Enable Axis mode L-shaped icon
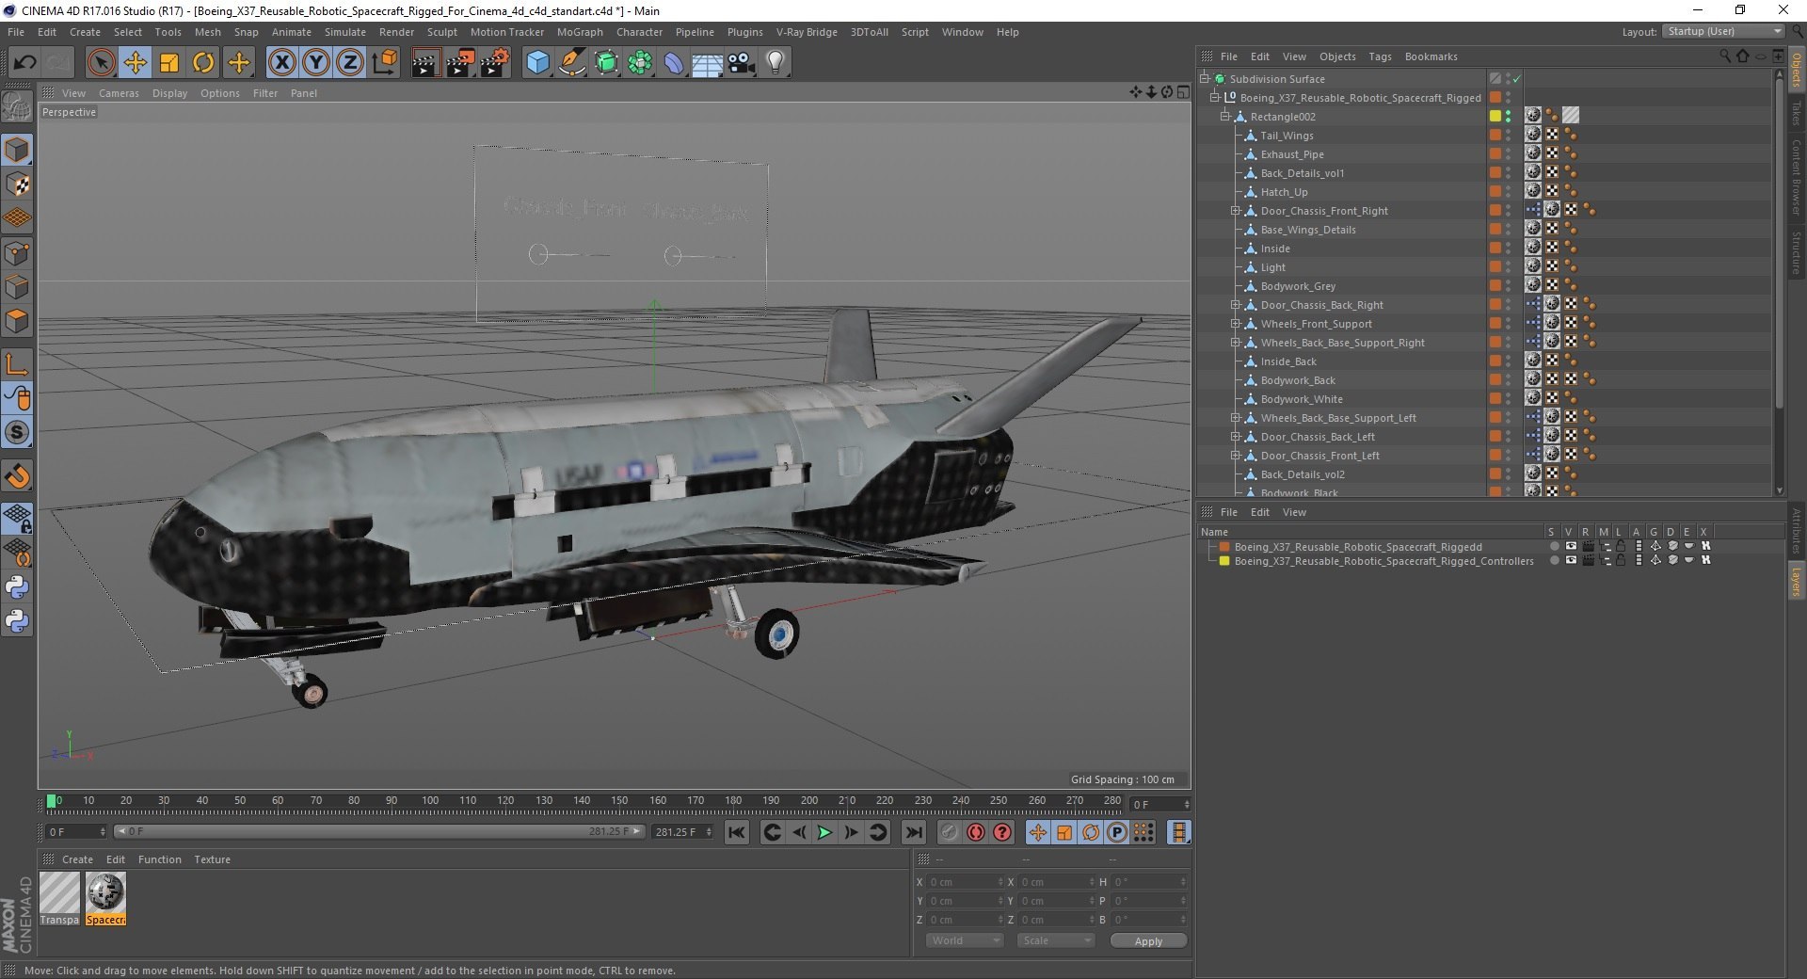 click(17, 363)
